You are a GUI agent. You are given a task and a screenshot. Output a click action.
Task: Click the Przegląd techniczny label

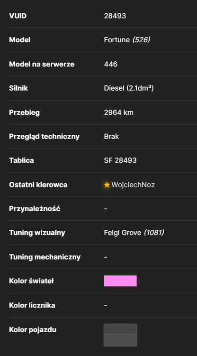coord(45,136)
